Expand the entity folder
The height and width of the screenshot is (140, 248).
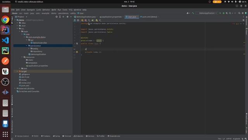tap(29, 49)
